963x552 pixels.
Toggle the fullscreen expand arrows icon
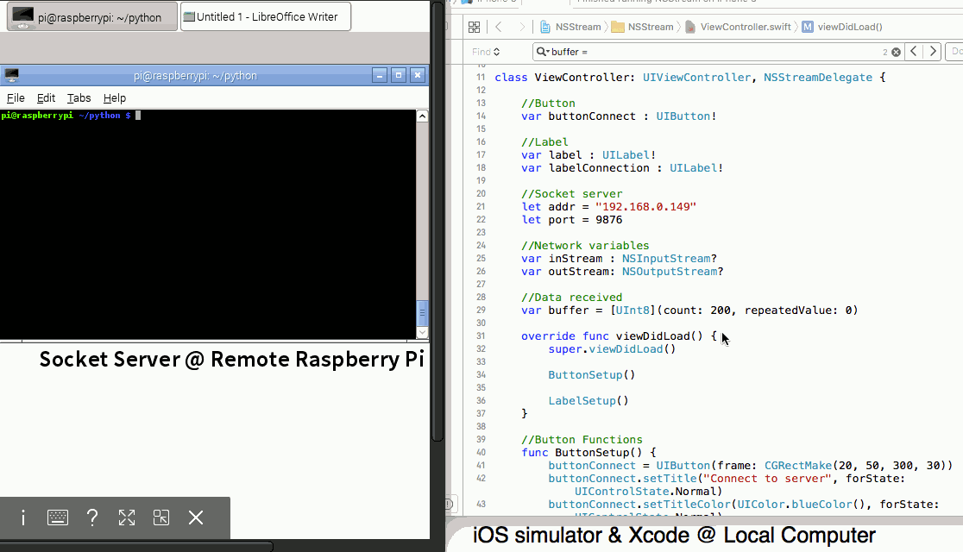pos(127,517)
